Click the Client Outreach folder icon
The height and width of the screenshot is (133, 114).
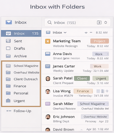tap(8, 79)
